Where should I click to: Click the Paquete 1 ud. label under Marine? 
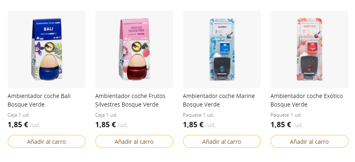click(198, 115)
